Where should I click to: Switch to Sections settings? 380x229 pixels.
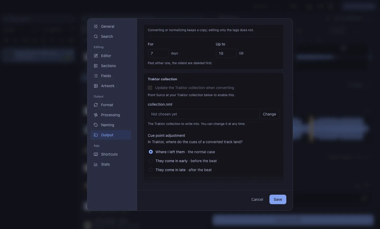(x=111, y=66)
